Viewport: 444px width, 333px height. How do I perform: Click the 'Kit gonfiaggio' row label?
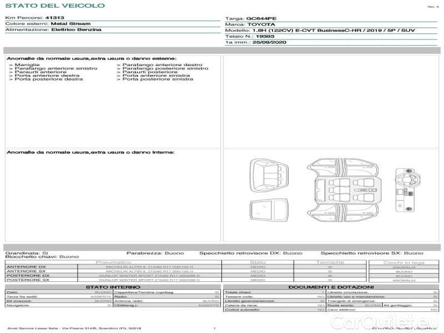pyautogui.click(x=398, y=305)
